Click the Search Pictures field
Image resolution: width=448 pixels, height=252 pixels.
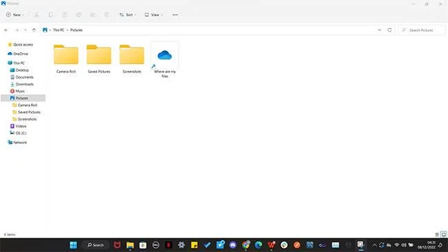pyautogui.click(x=421, y=30)
